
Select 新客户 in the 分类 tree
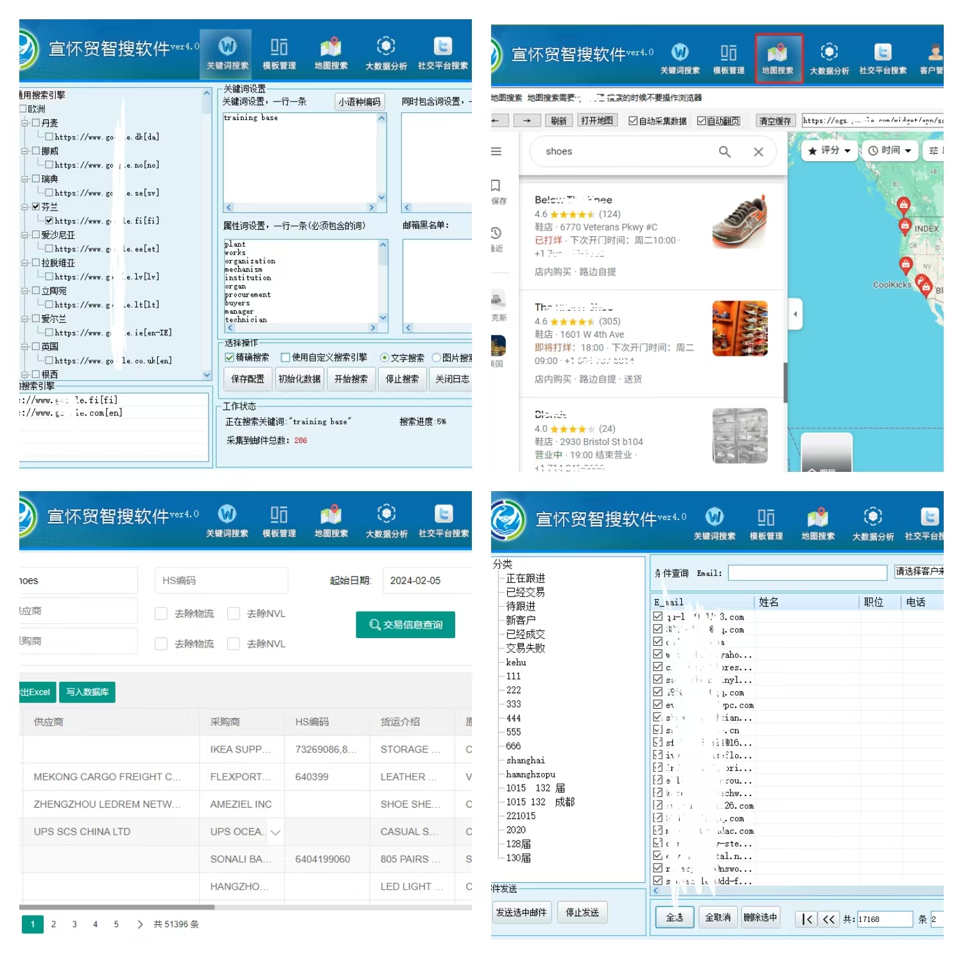[521, 620]
